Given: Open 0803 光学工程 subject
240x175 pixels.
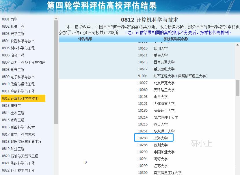Looking at the screenshot, I should (13, 34).
